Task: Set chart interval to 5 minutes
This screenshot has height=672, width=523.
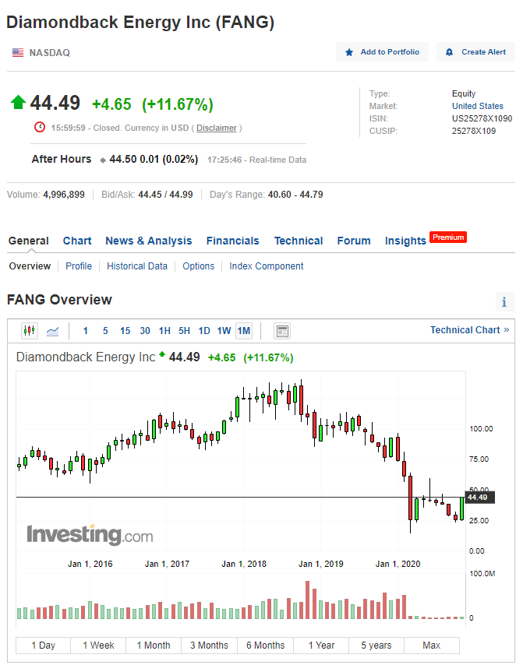Action: 105,331
